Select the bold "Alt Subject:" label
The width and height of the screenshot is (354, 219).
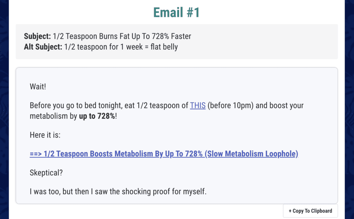(x=43, y=47)
